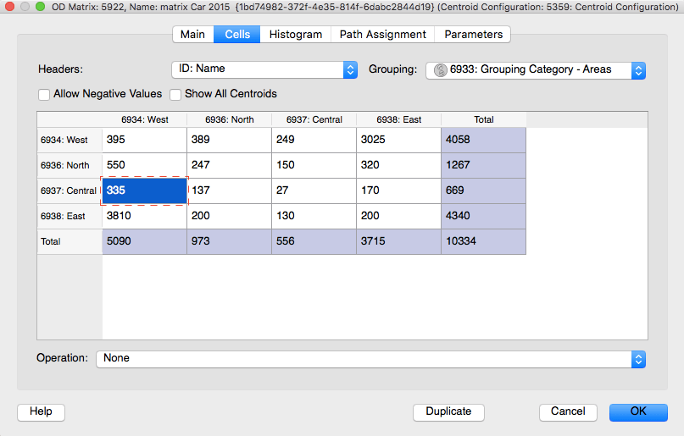This screenshot has height=436, width=684.
Task: Select the East to North cell 200
Action: click(229, 216)
